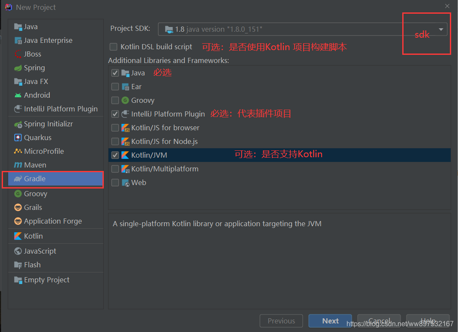Uncheck IntelliJ Platform Plugin framework checkbox
This screenshot has height=332, width=458.
(115, 114)
